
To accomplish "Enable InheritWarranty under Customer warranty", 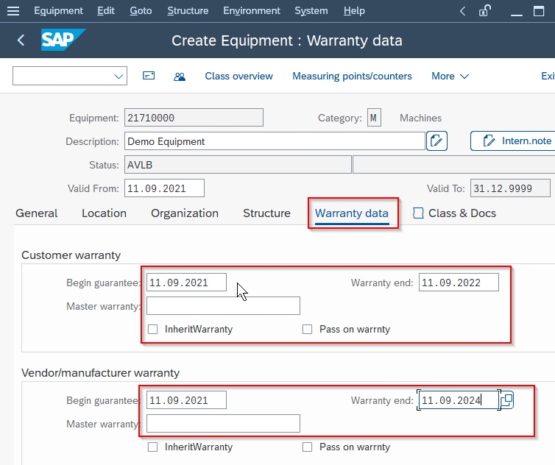I will point(153,330).
